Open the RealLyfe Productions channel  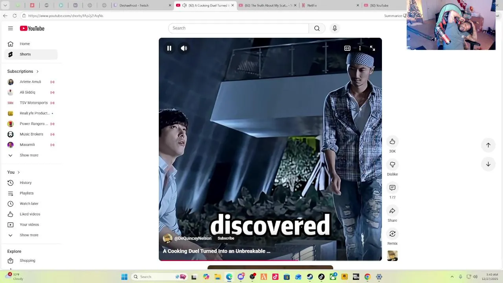tap(31, 113)
